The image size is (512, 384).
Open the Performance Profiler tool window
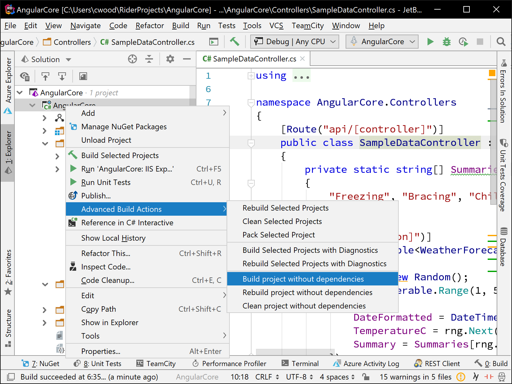[229, 364]
